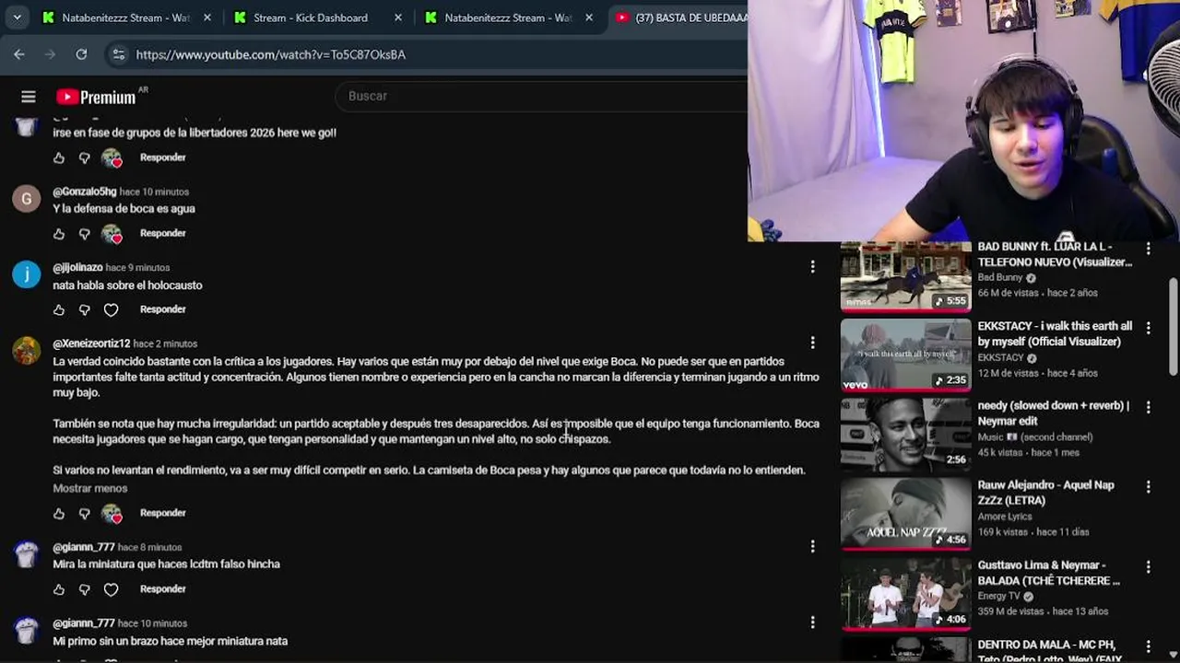Give a heart to 'Mira la miniatura' comment

(111, 590)
